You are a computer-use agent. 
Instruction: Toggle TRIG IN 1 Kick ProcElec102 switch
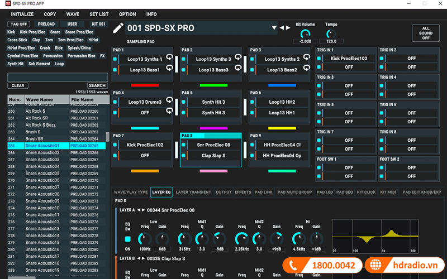(x=318, y=59)
